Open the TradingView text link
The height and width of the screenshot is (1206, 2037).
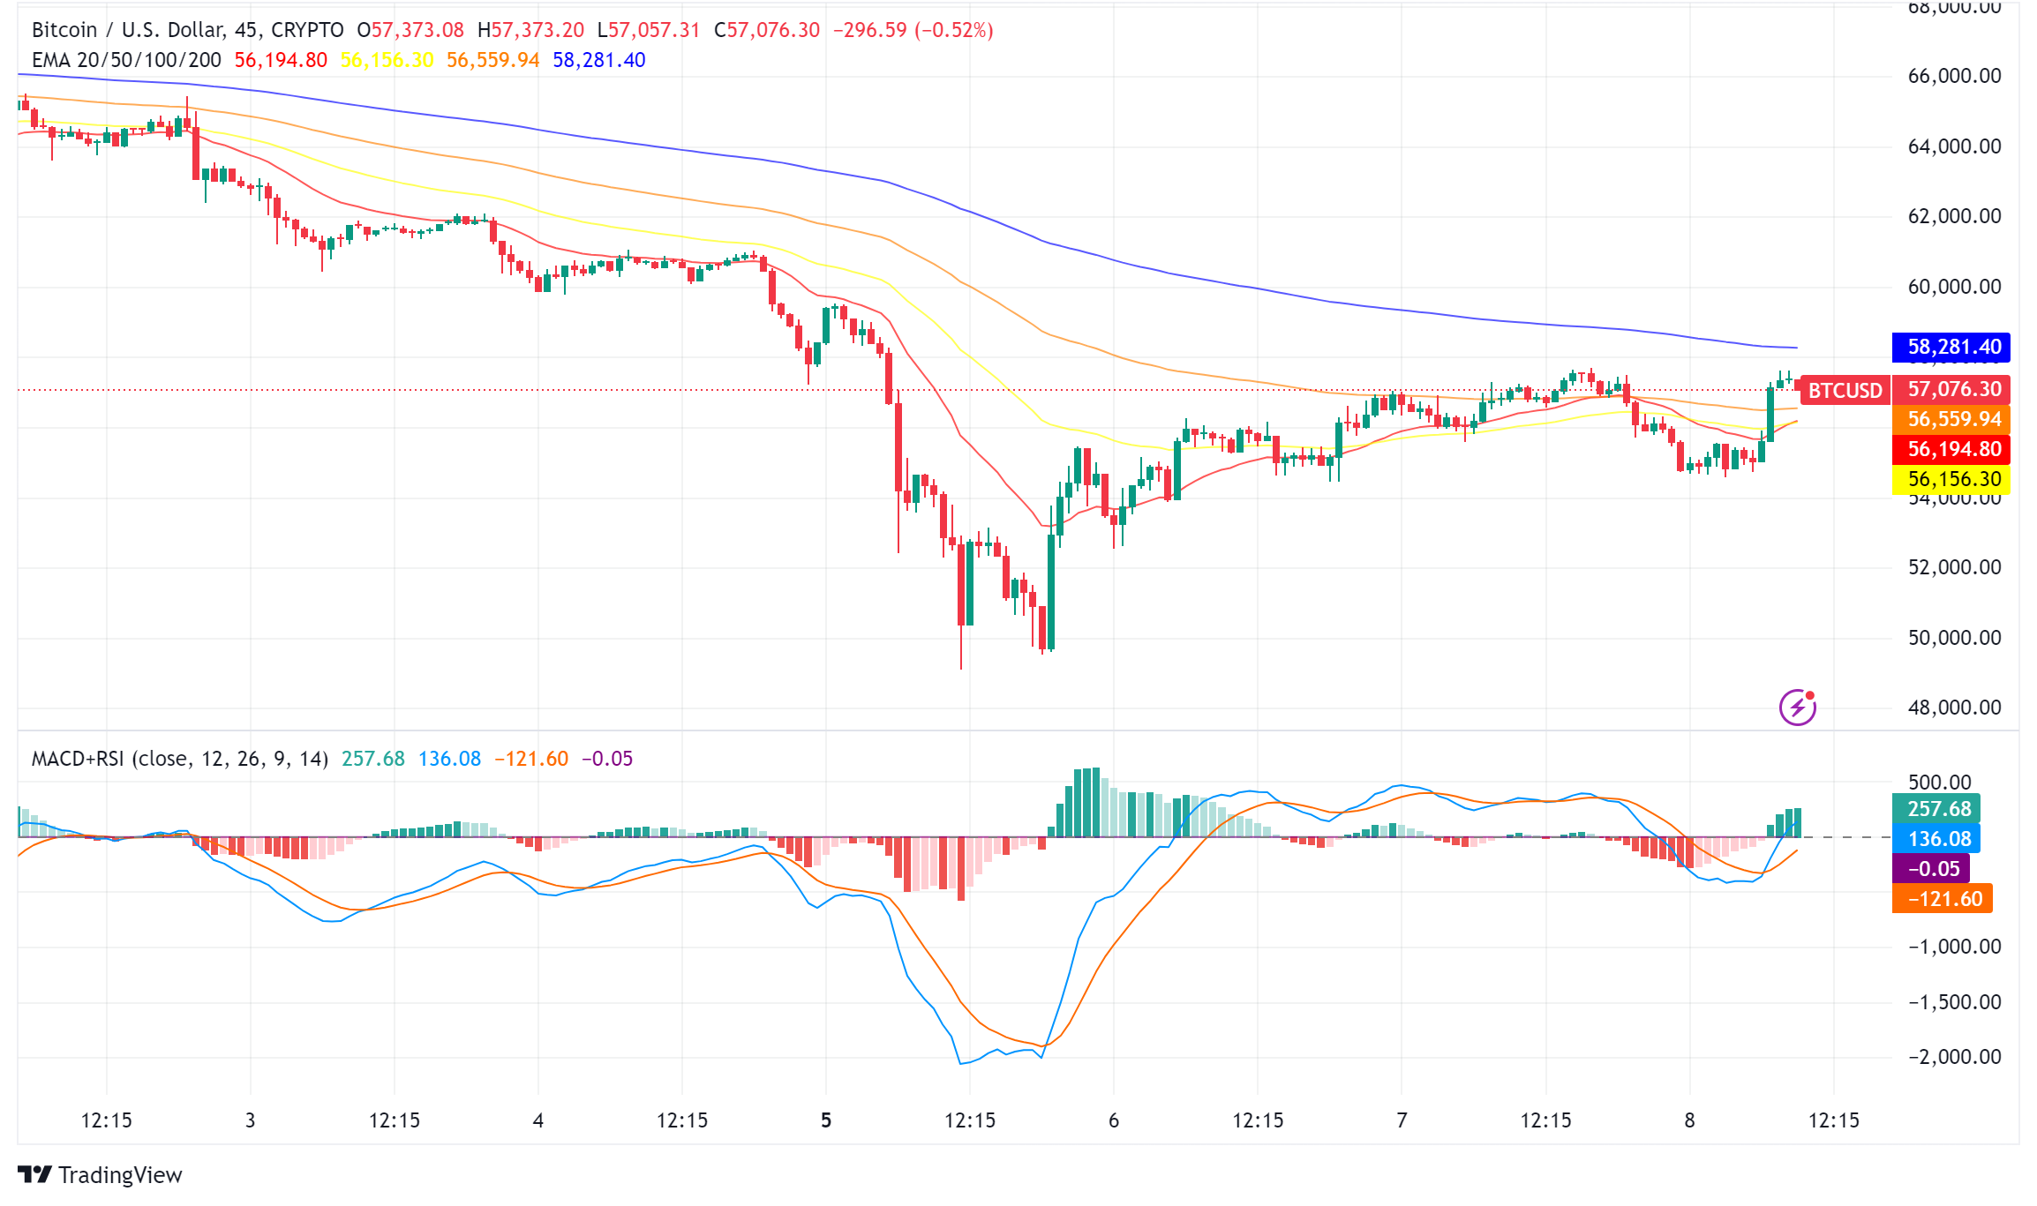click(120, 1175)
